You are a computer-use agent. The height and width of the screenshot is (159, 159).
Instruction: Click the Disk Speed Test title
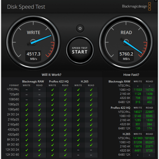pyautogui.click(x=26, y=7)
